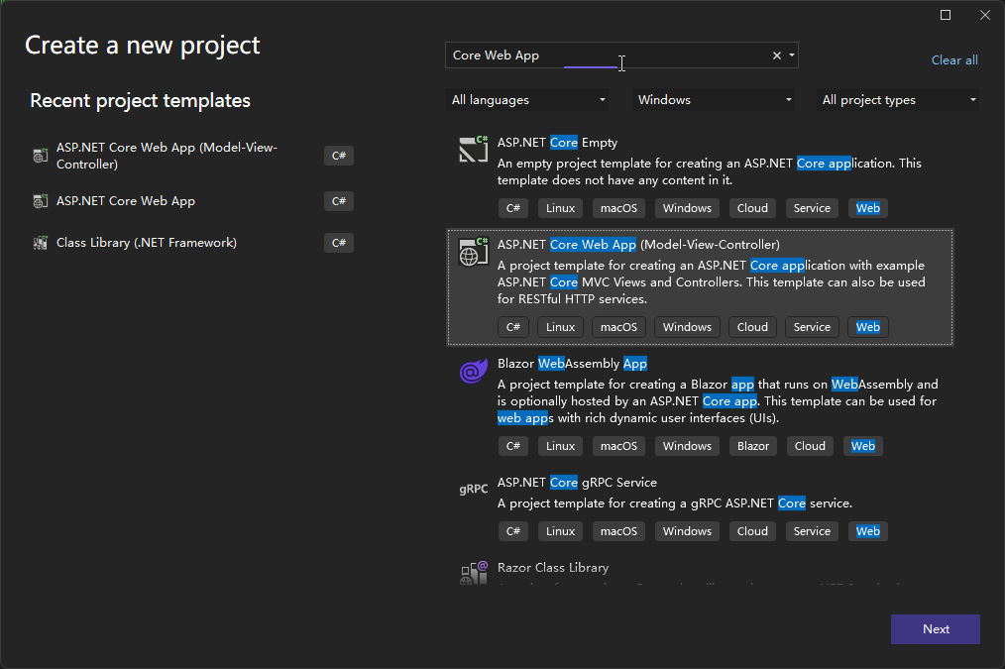The height and width of the screenshot is (669, 1005).
Task: Click Service tag under gRPC Service template
Action: tap(812, 531)
